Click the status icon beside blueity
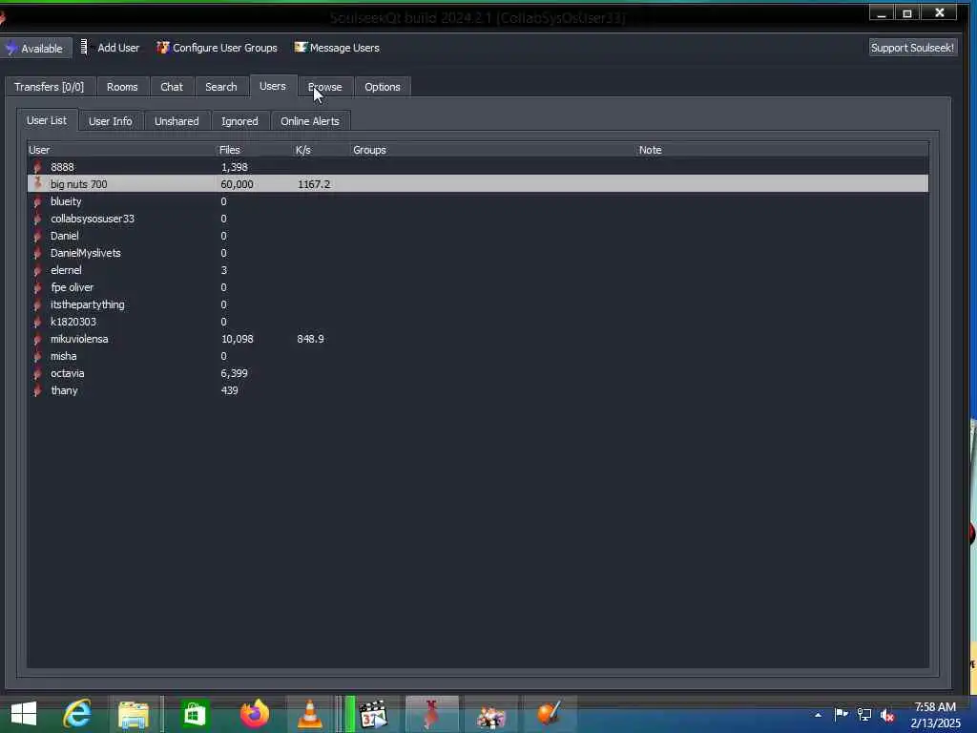Screen dimensions: 977x733 pyautogui.click(x=38, y=201)
